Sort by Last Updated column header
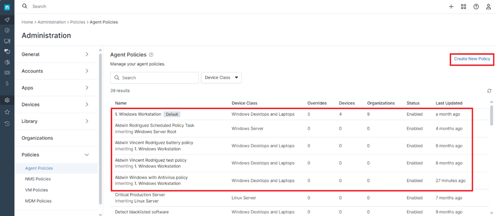 [449, 103]
